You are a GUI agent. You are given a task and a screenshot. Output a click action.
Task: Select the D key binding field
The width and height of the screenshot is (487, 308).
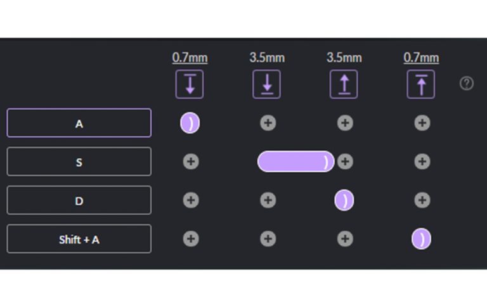[79, 200]
